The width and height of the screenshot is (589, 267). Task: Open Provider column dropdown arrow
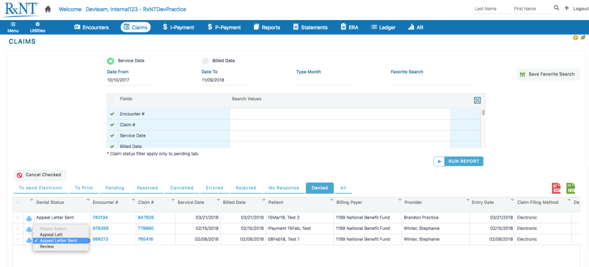[468, 200]
